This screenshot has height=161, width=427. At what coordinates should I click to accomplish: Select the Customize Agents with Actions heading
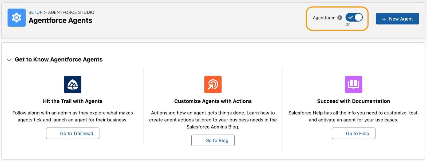pyautogui.click(x=213, y=101)
